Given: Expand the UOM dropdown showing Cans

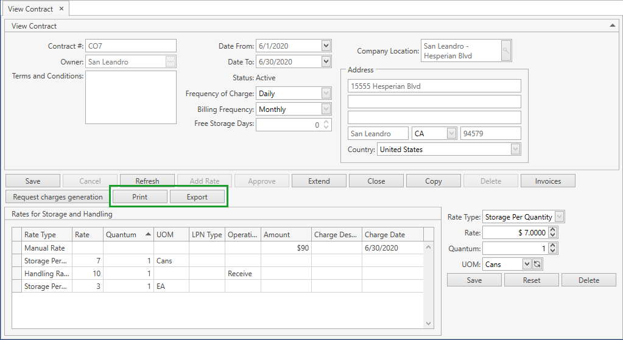Looking at the screenshot, I should (x=527, y=264).
